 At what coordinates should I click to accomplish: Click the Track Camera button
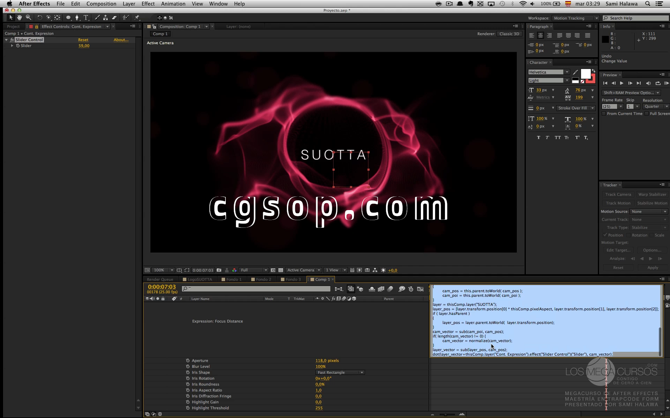[x=618, y=194]
